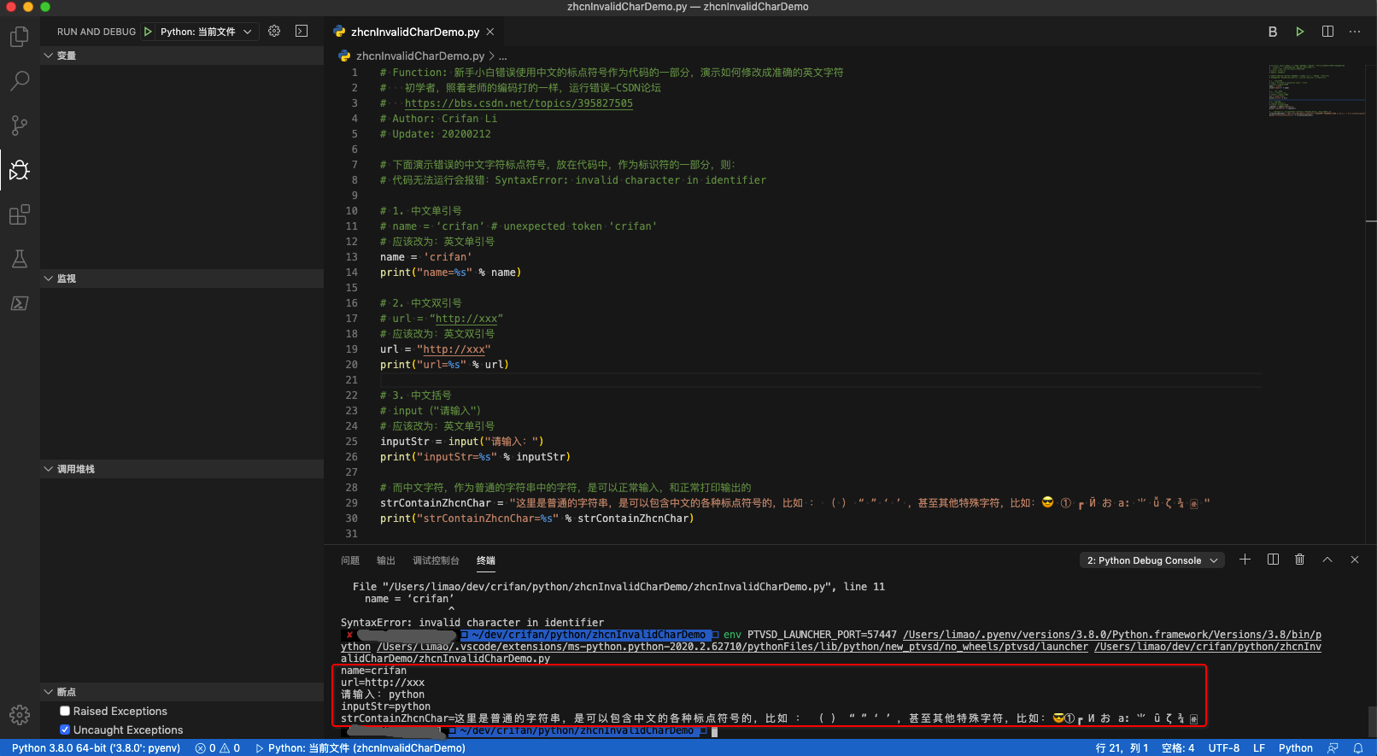
Task: Switch to the 问题 panel tab
Action: 350,560
